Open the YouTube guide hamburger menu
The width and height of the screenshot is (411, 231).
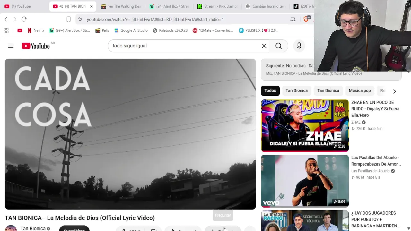point(11,46)
